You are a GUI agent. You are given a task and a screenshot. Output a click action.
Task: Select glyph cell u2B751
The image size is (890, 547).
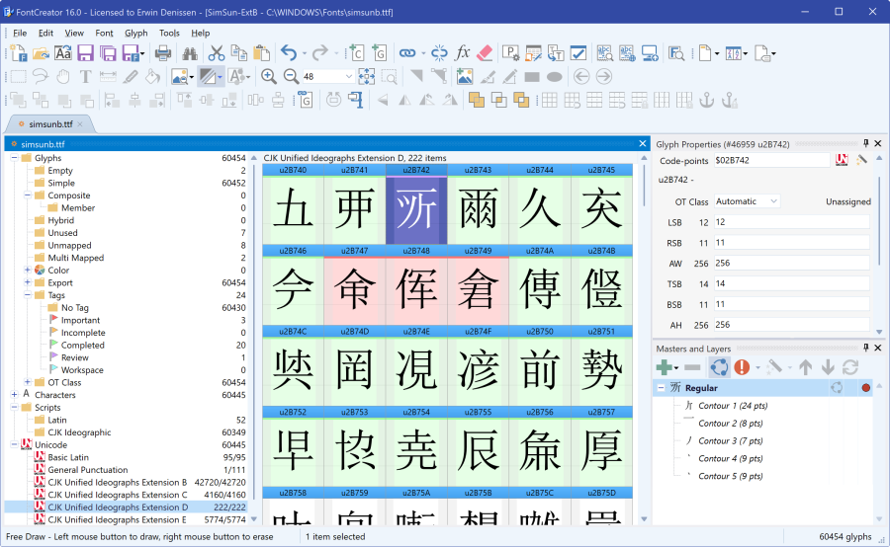pos(601,365)
